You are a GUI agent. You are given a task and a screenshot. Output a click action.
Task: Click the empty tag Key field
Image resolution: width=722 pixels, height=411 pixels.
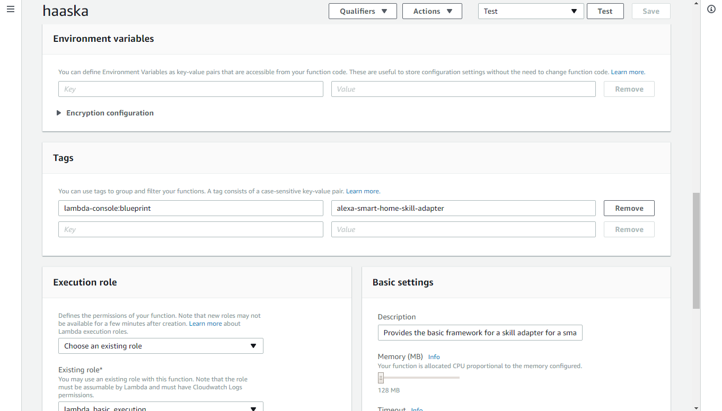(x=191, y=229)
